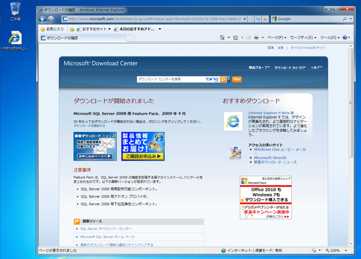Open a new tab with the blank tab button

[130, 38]
